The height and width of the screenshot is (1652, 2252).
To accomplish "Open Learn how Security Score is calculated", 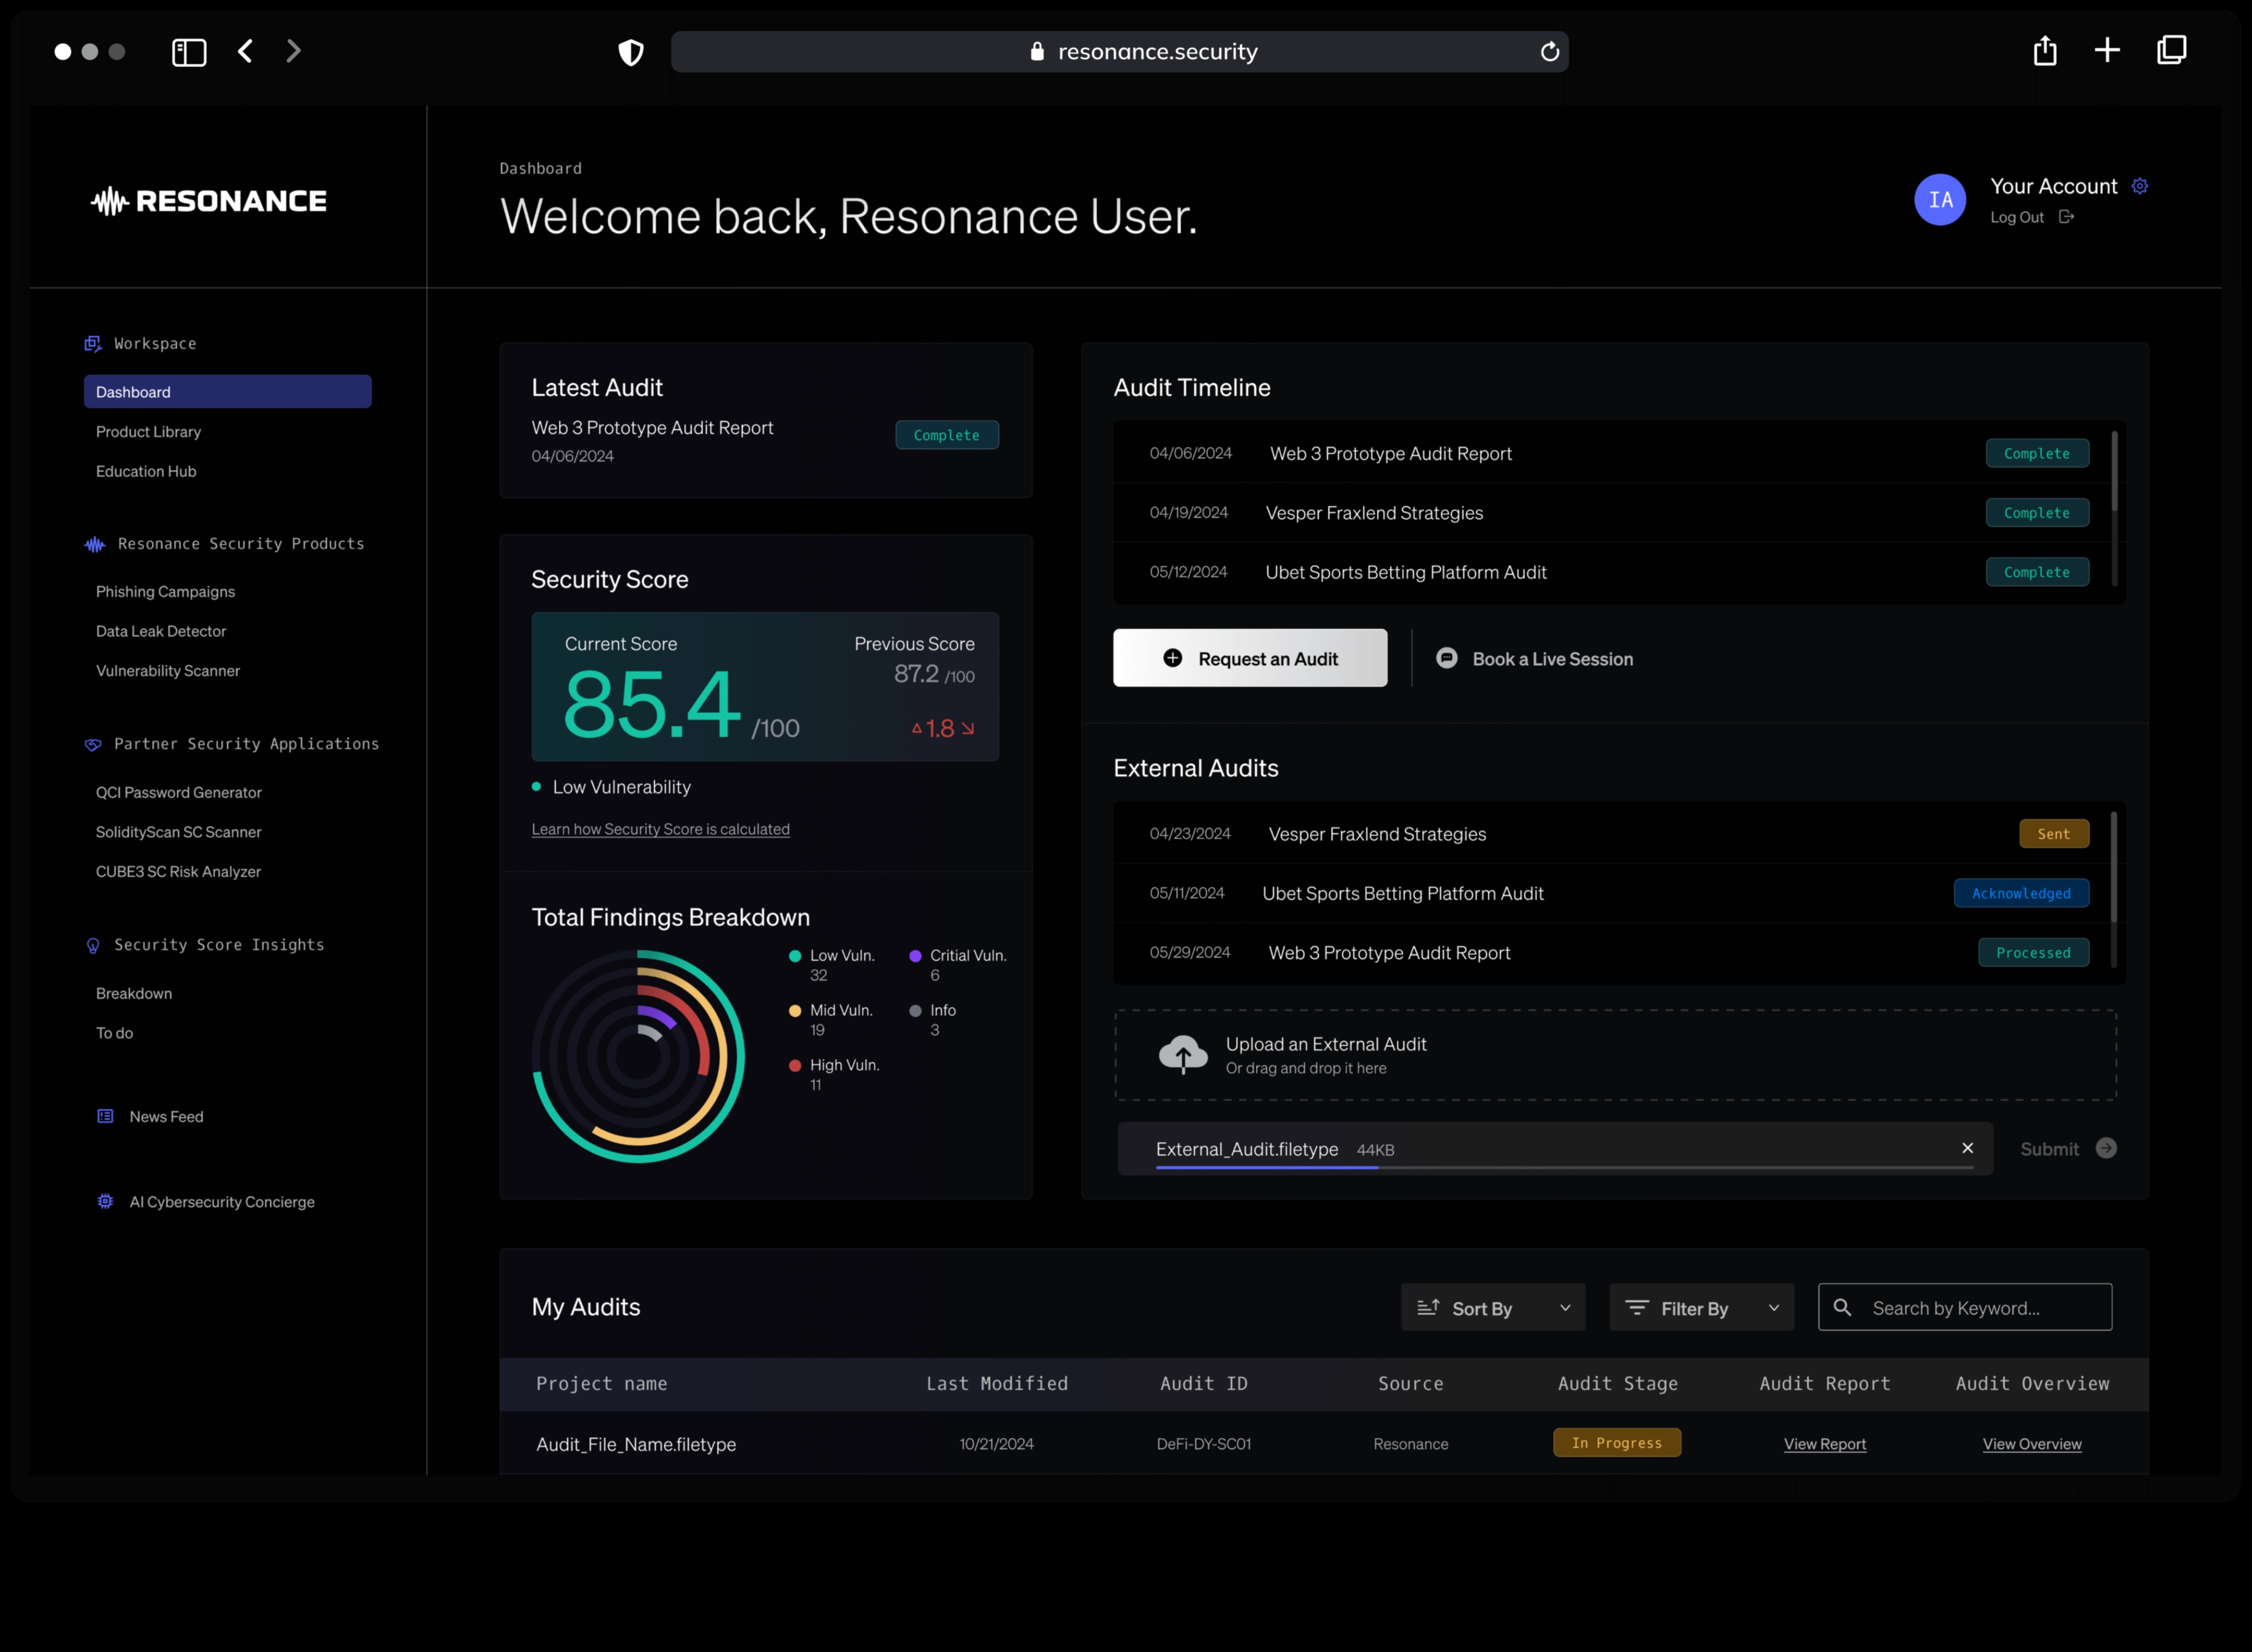I will (x=660, y=829).
